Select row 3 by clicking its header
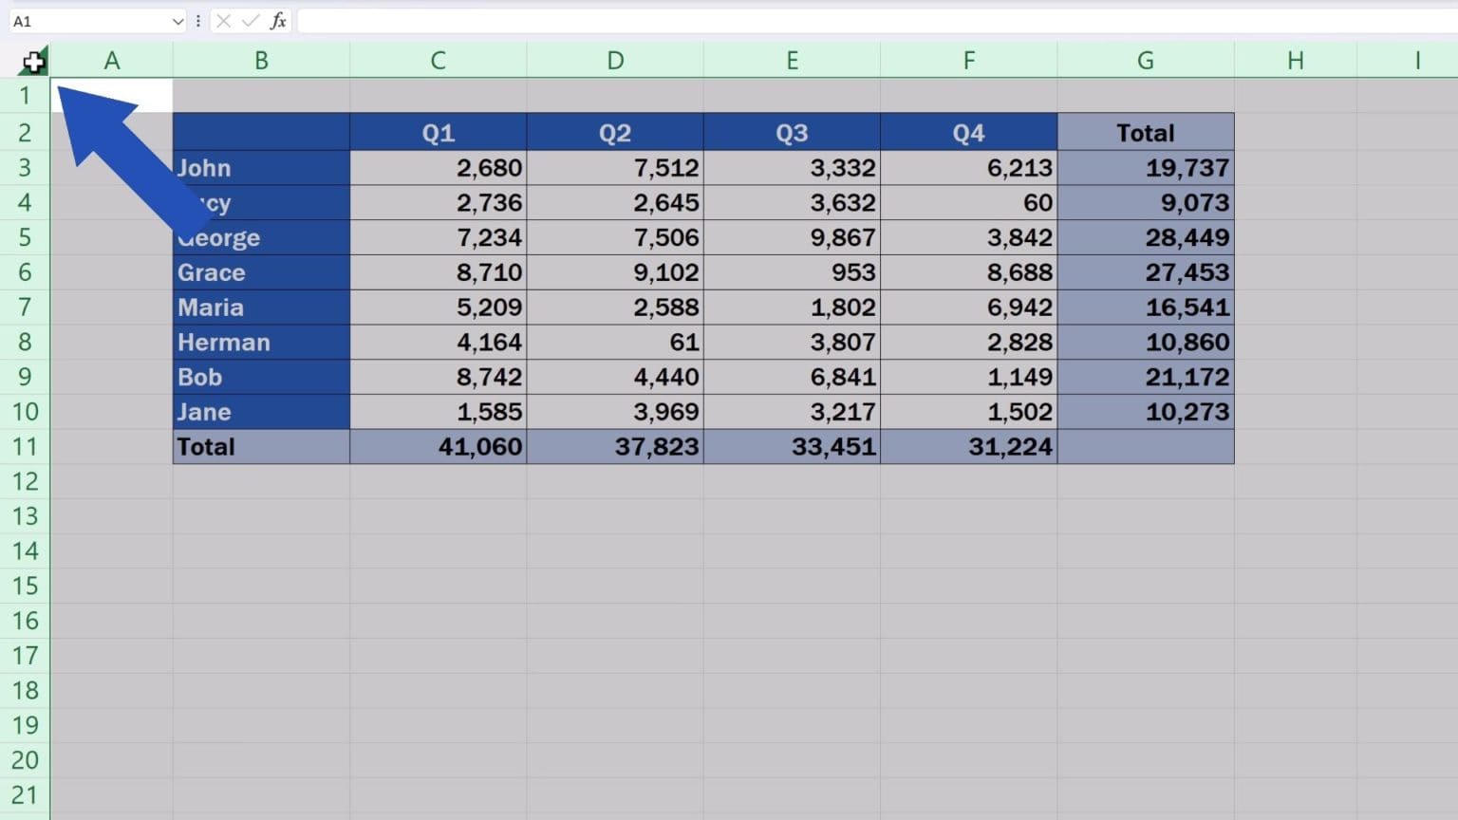 click(x=25, y=167)
